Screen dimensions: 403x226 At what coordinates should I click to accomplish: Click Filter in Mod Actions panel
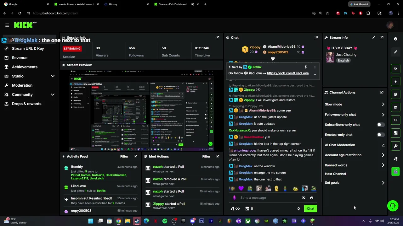(206, 156)
